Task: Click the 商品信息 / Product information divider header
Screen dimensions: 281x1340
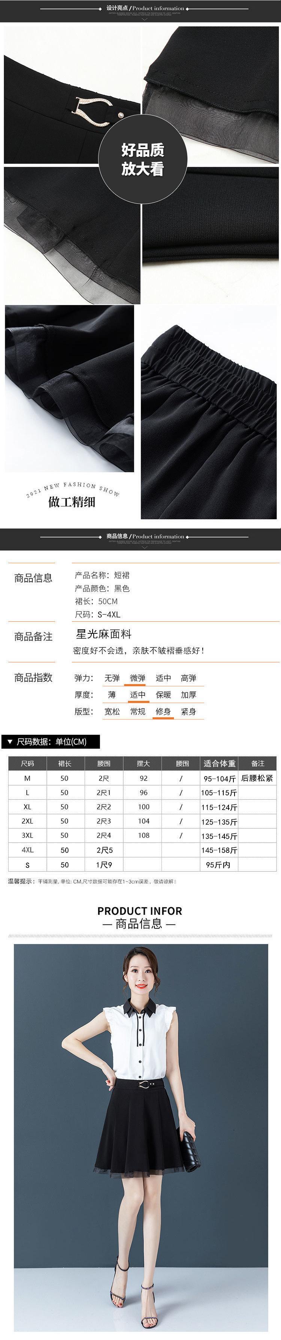Action: coord(145,536)
